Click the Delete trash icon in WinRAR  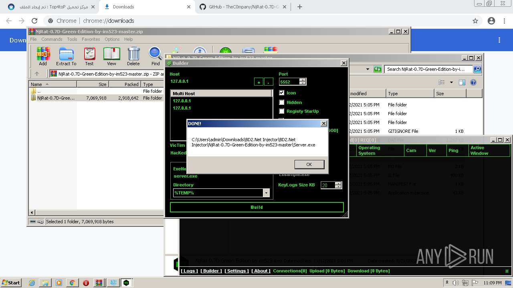coord(133,56)
